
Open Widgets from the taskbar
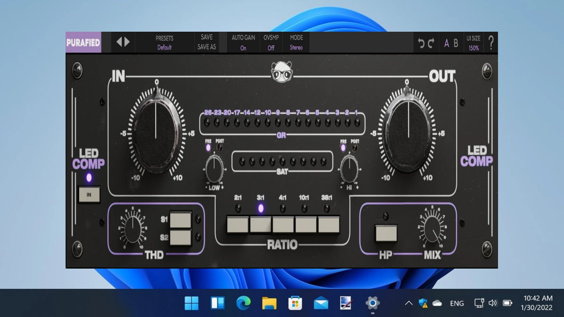[218, 303]
